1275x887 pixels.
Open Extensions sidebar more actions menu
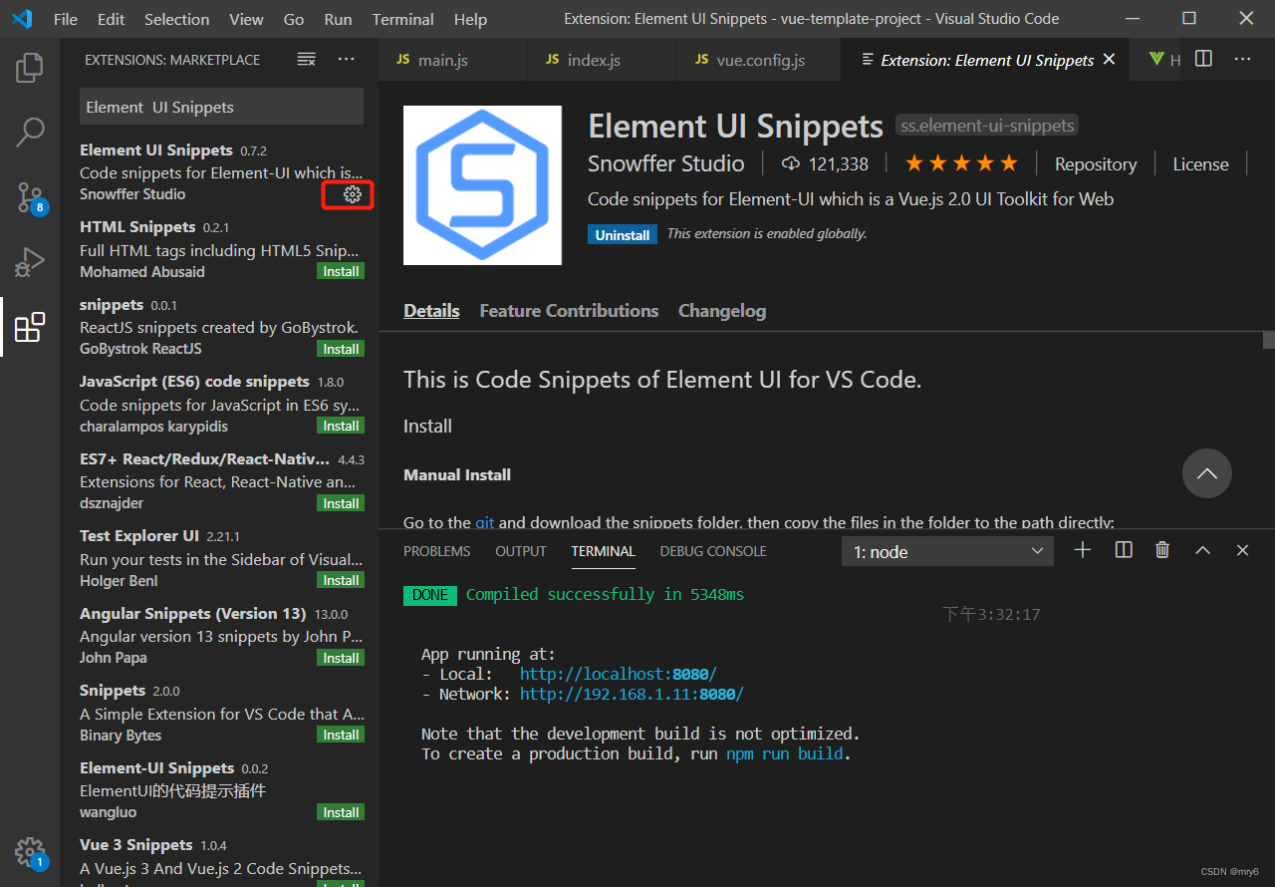346,60
